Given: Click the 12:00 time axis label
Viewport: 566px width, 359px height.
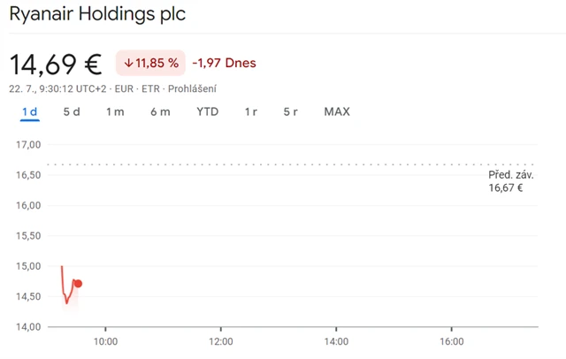Looking at the screenshot, I should click(221, 341).
